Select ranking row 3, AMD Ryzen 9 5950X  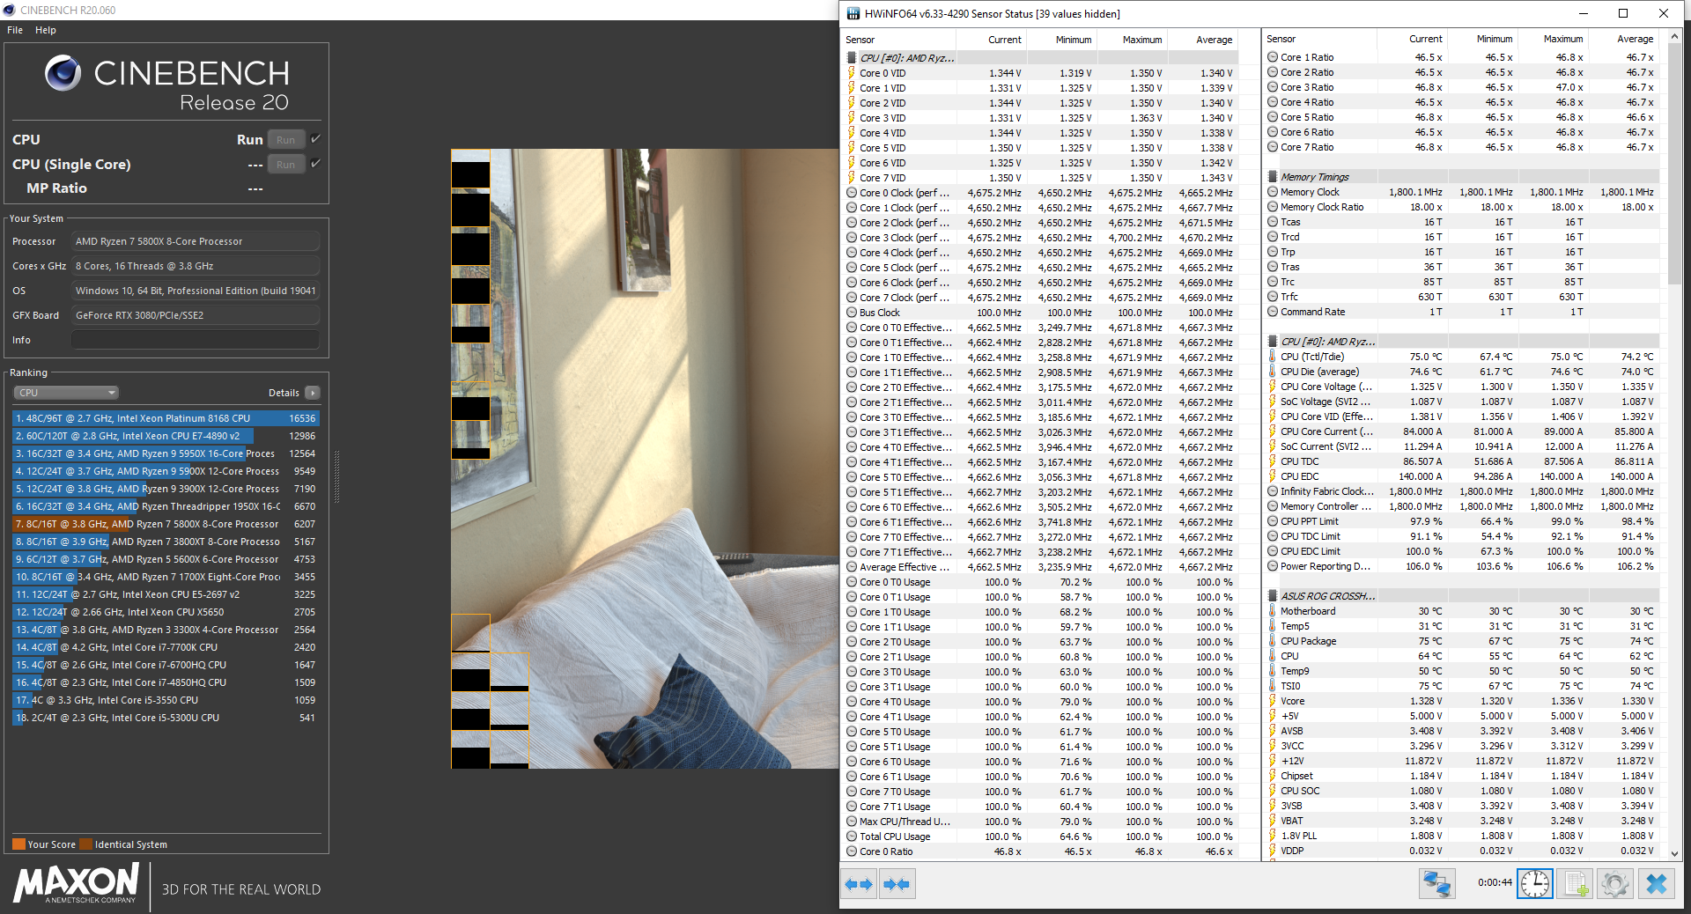(x=166, y=453)
